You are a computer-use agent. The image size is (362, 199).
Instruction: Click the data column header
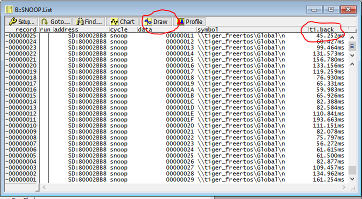[x=145, y=29]
